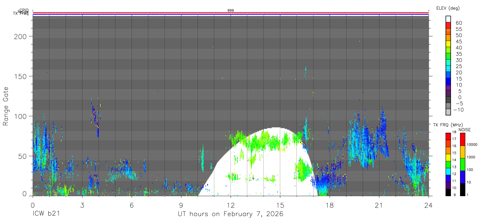Click x-axis tick label '6'
Viewport: 482px width, 222px height.
coord(131,205)
